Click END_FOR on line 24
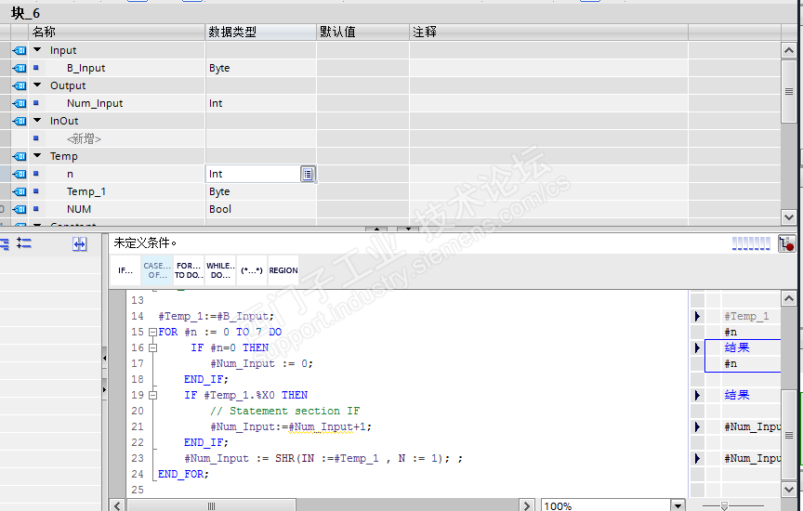 pos(181,474)
